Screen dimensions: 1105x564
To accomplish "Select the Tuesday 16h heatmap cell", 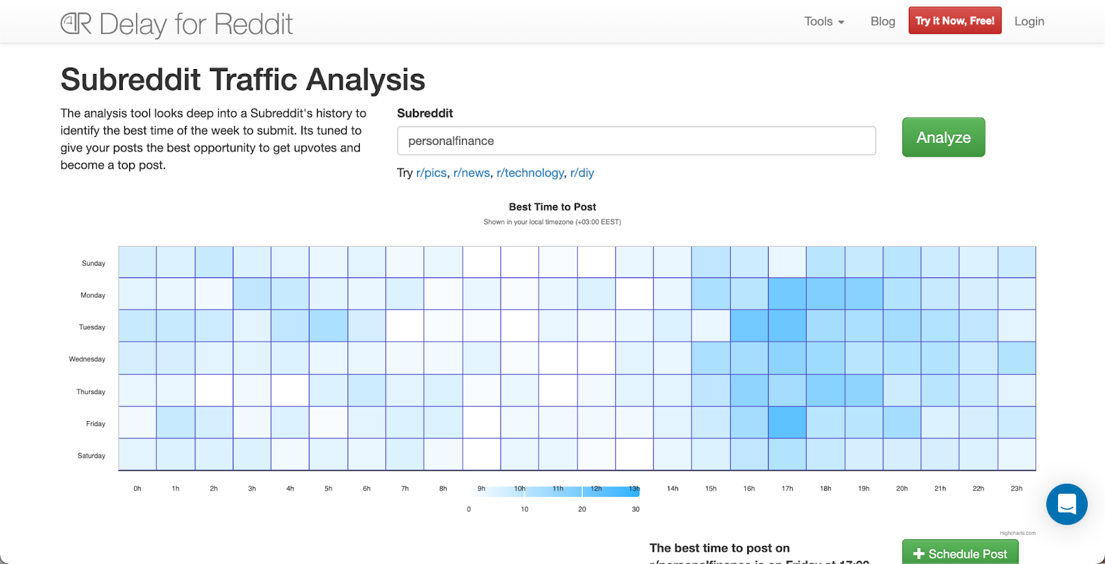I will click(x=749, y=326).
